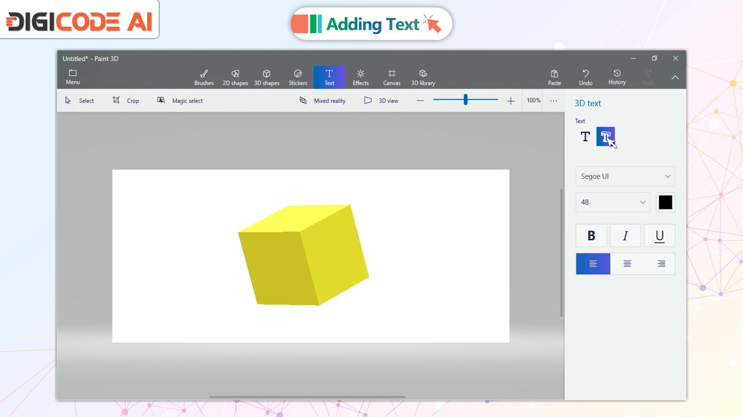Activate the Crop tool
The width and height of the screenshot is (743, 417).
pyautogui.click(x=126, y=101)
